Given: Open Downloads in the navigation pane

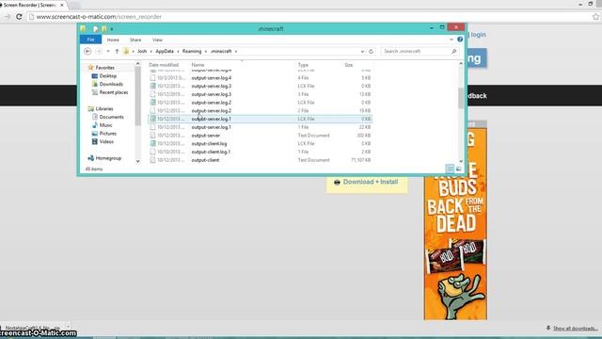Looking at the screenshot, I should 111,84.
